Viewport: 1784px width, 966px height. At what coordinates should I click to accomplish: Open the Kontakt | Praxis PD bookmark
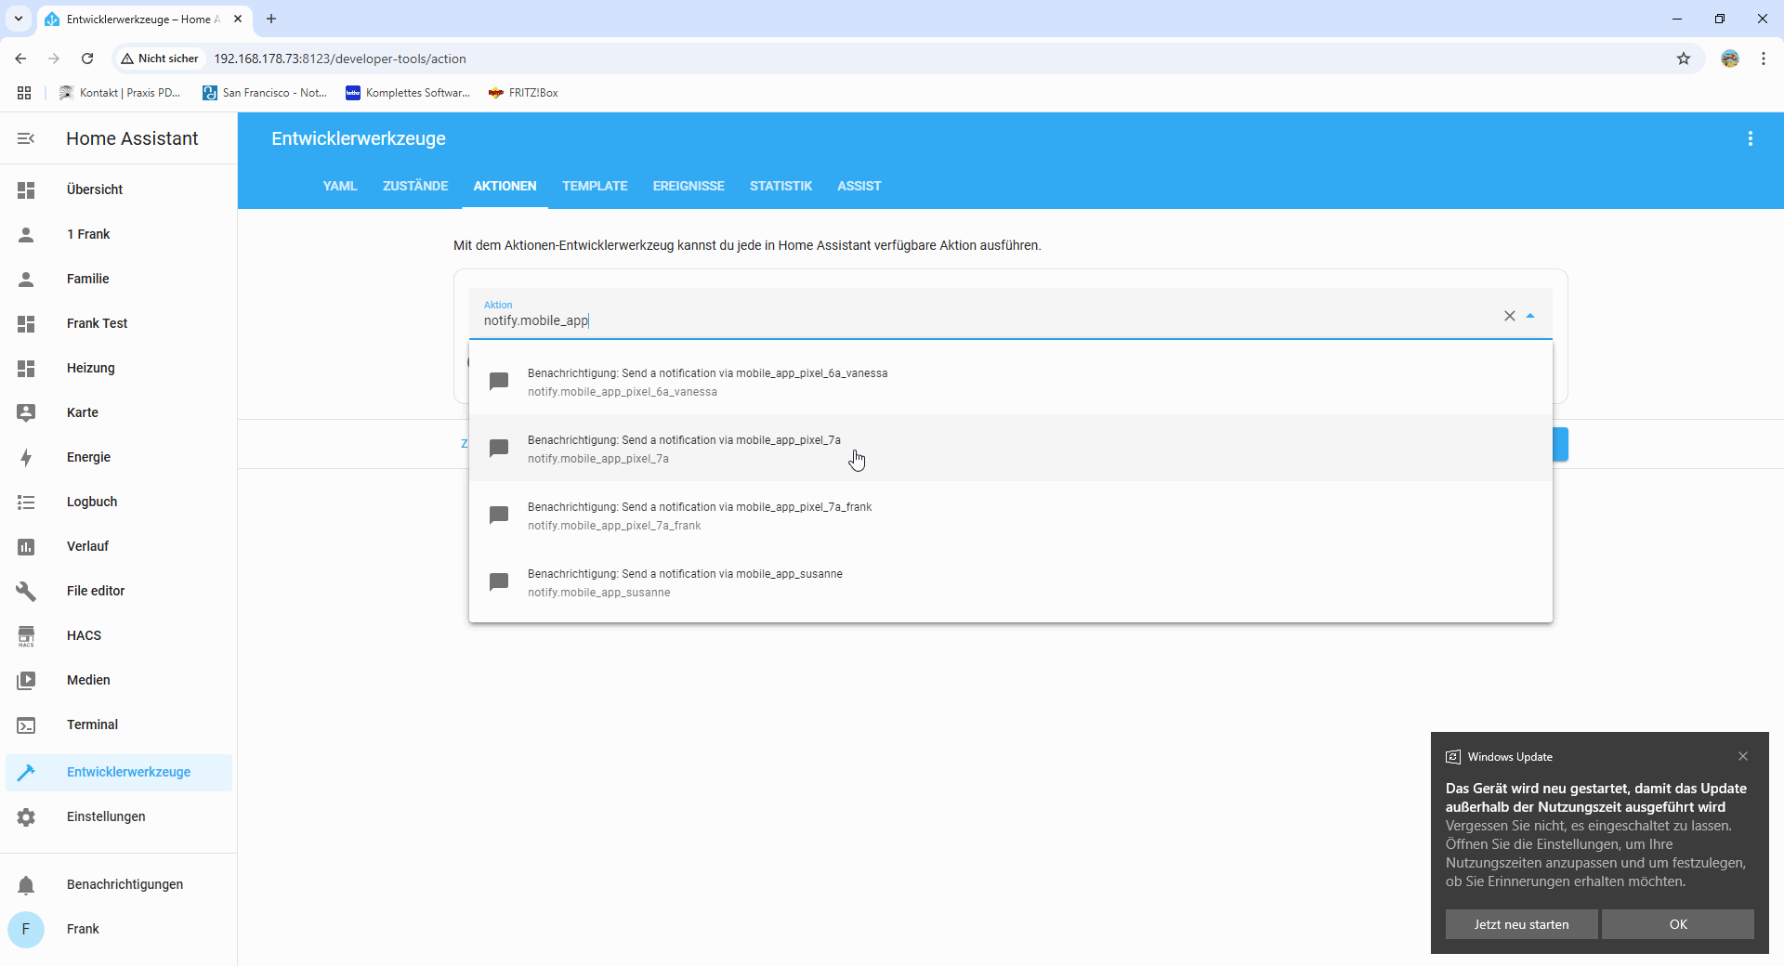tap(120, 93)
